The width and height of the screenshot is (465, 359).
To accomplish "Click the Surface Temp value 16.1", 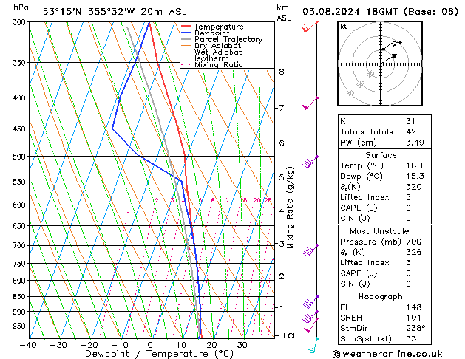I will (x=415, y=165).
